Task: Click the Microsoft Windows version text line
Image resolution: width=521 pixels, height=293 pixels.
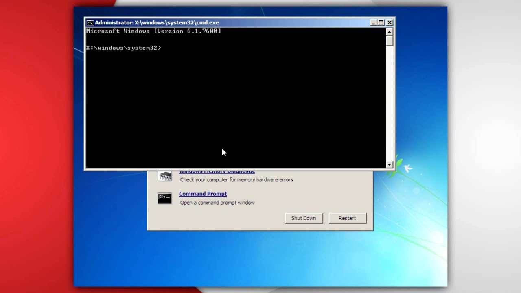Action: click(154, 31)
